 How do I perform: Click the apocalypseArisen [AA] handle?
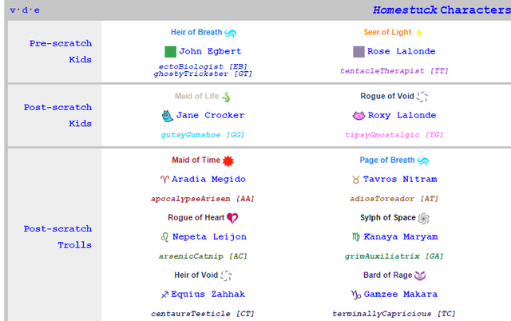point(202,199)
